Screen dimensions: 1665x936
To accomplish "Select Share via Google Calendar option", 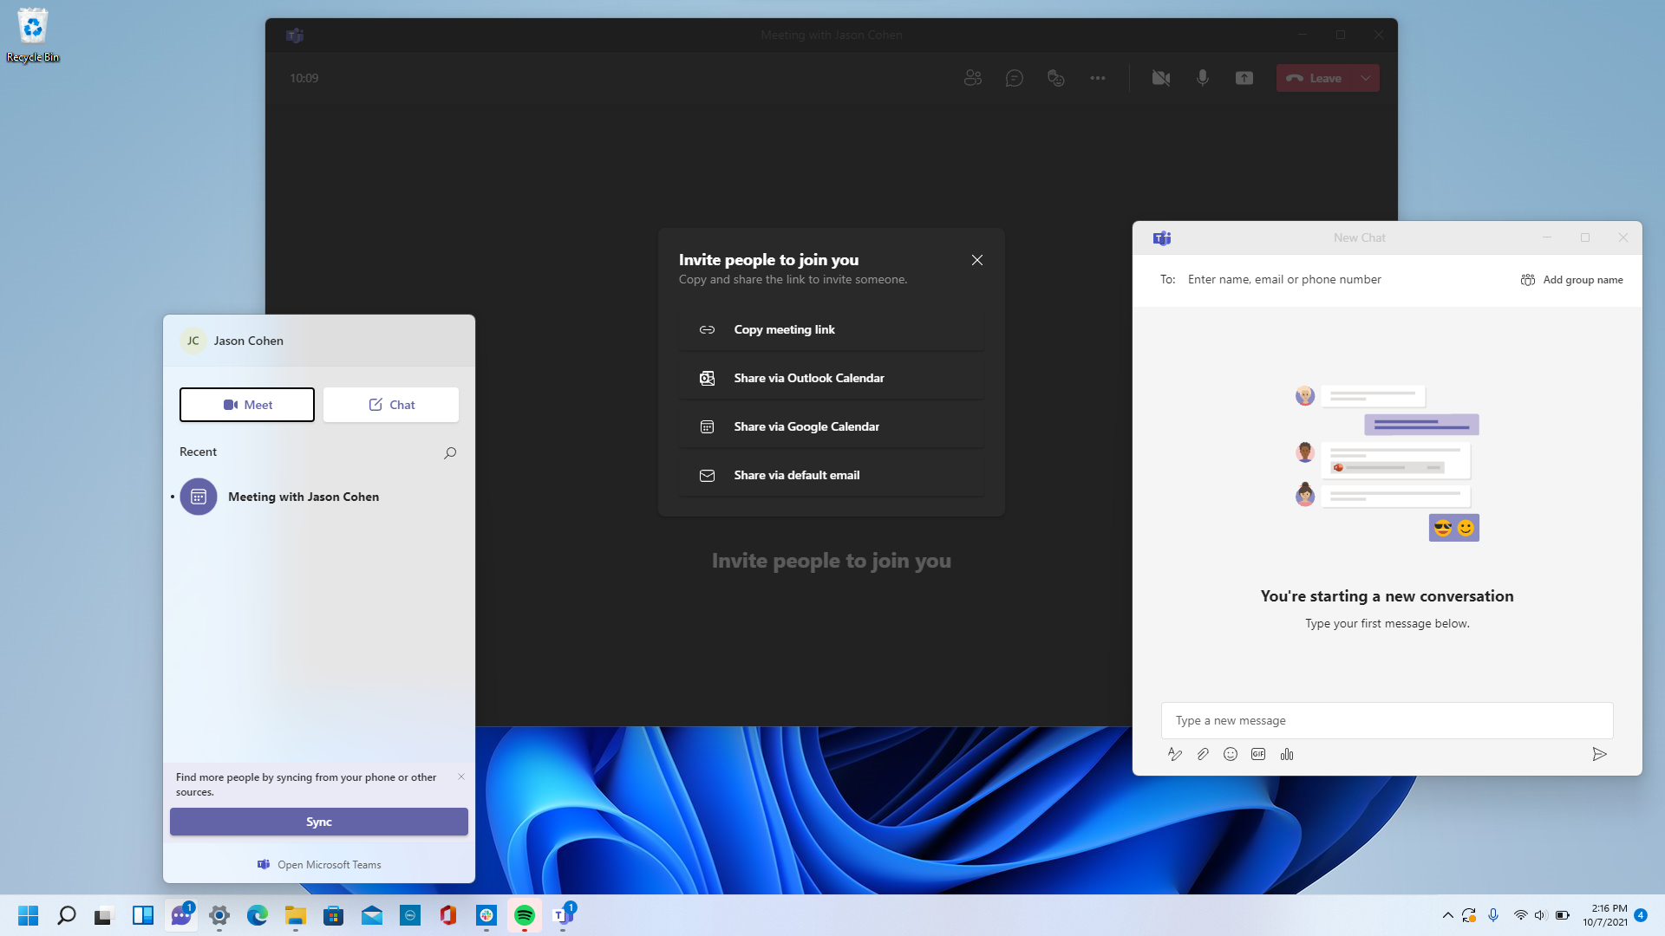I will coord(830,426).
